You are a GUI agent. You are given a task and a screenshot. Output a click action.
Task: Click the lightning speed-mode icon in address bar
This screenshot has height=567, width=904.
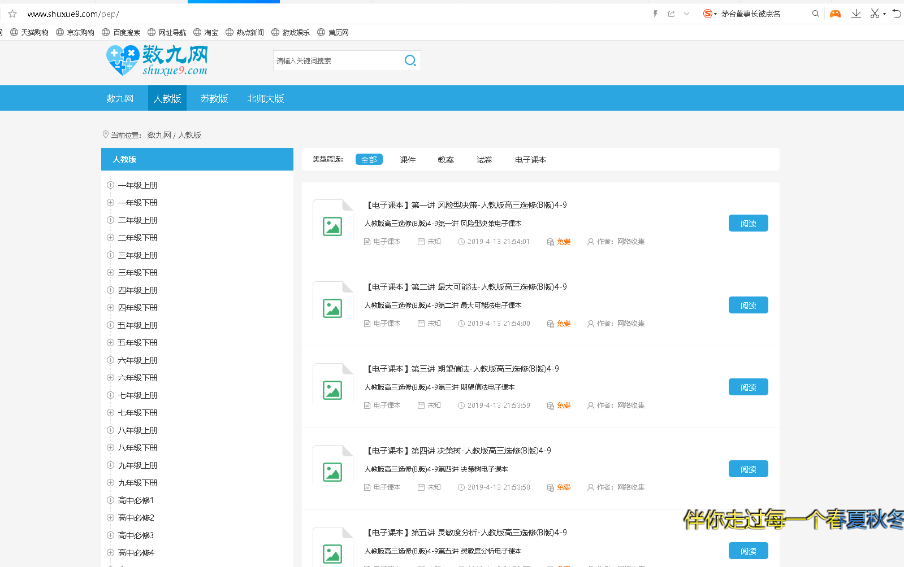(656, 14)
